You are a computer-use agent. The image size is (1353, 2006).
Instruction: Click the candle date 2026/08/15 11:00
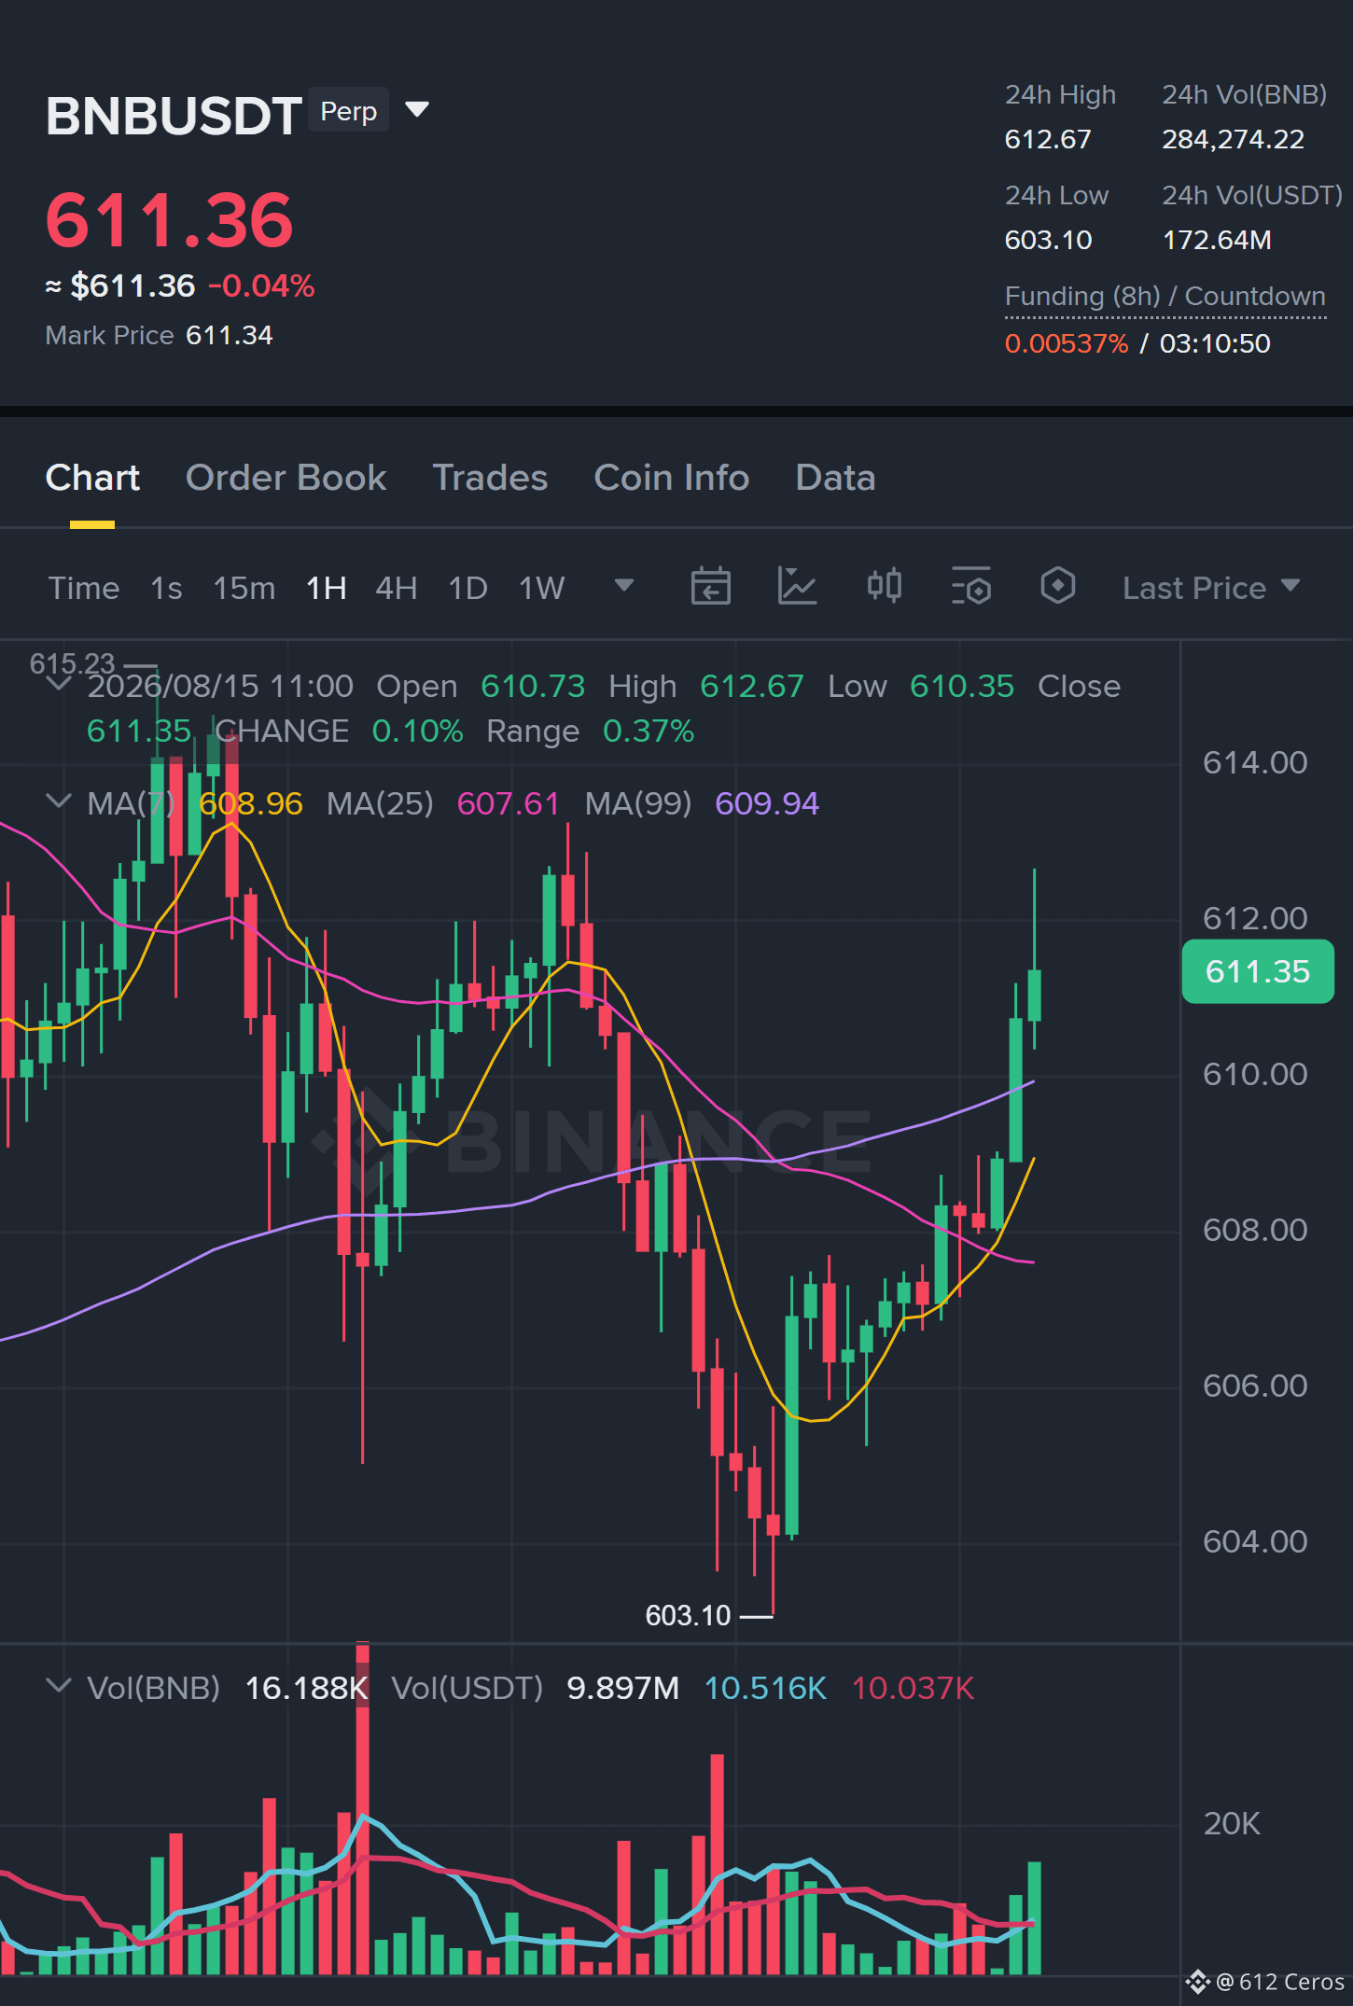[x=220, y=686]
